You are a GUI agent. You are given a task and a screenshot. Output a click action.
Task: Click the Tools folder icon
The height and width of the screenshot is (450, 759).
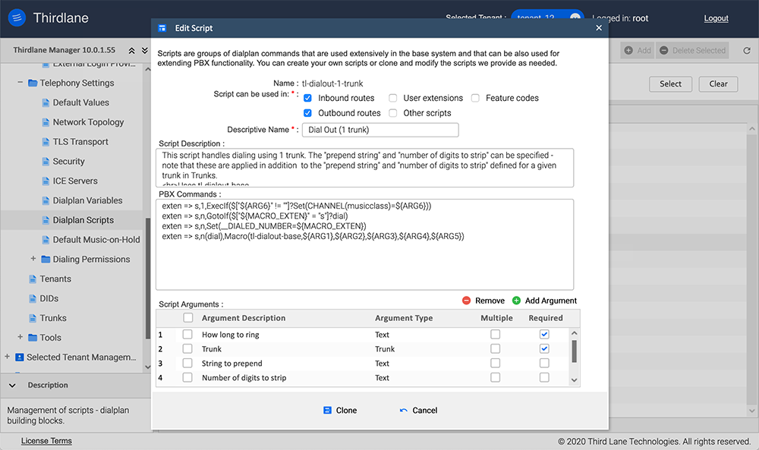point(33,338)
